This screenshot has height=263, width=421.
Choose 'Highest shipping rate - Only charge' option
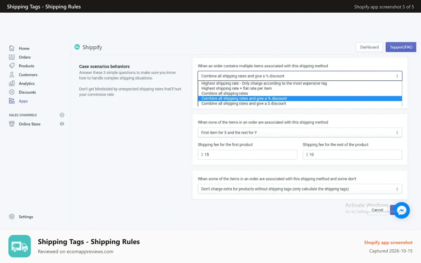pos(300,83)
